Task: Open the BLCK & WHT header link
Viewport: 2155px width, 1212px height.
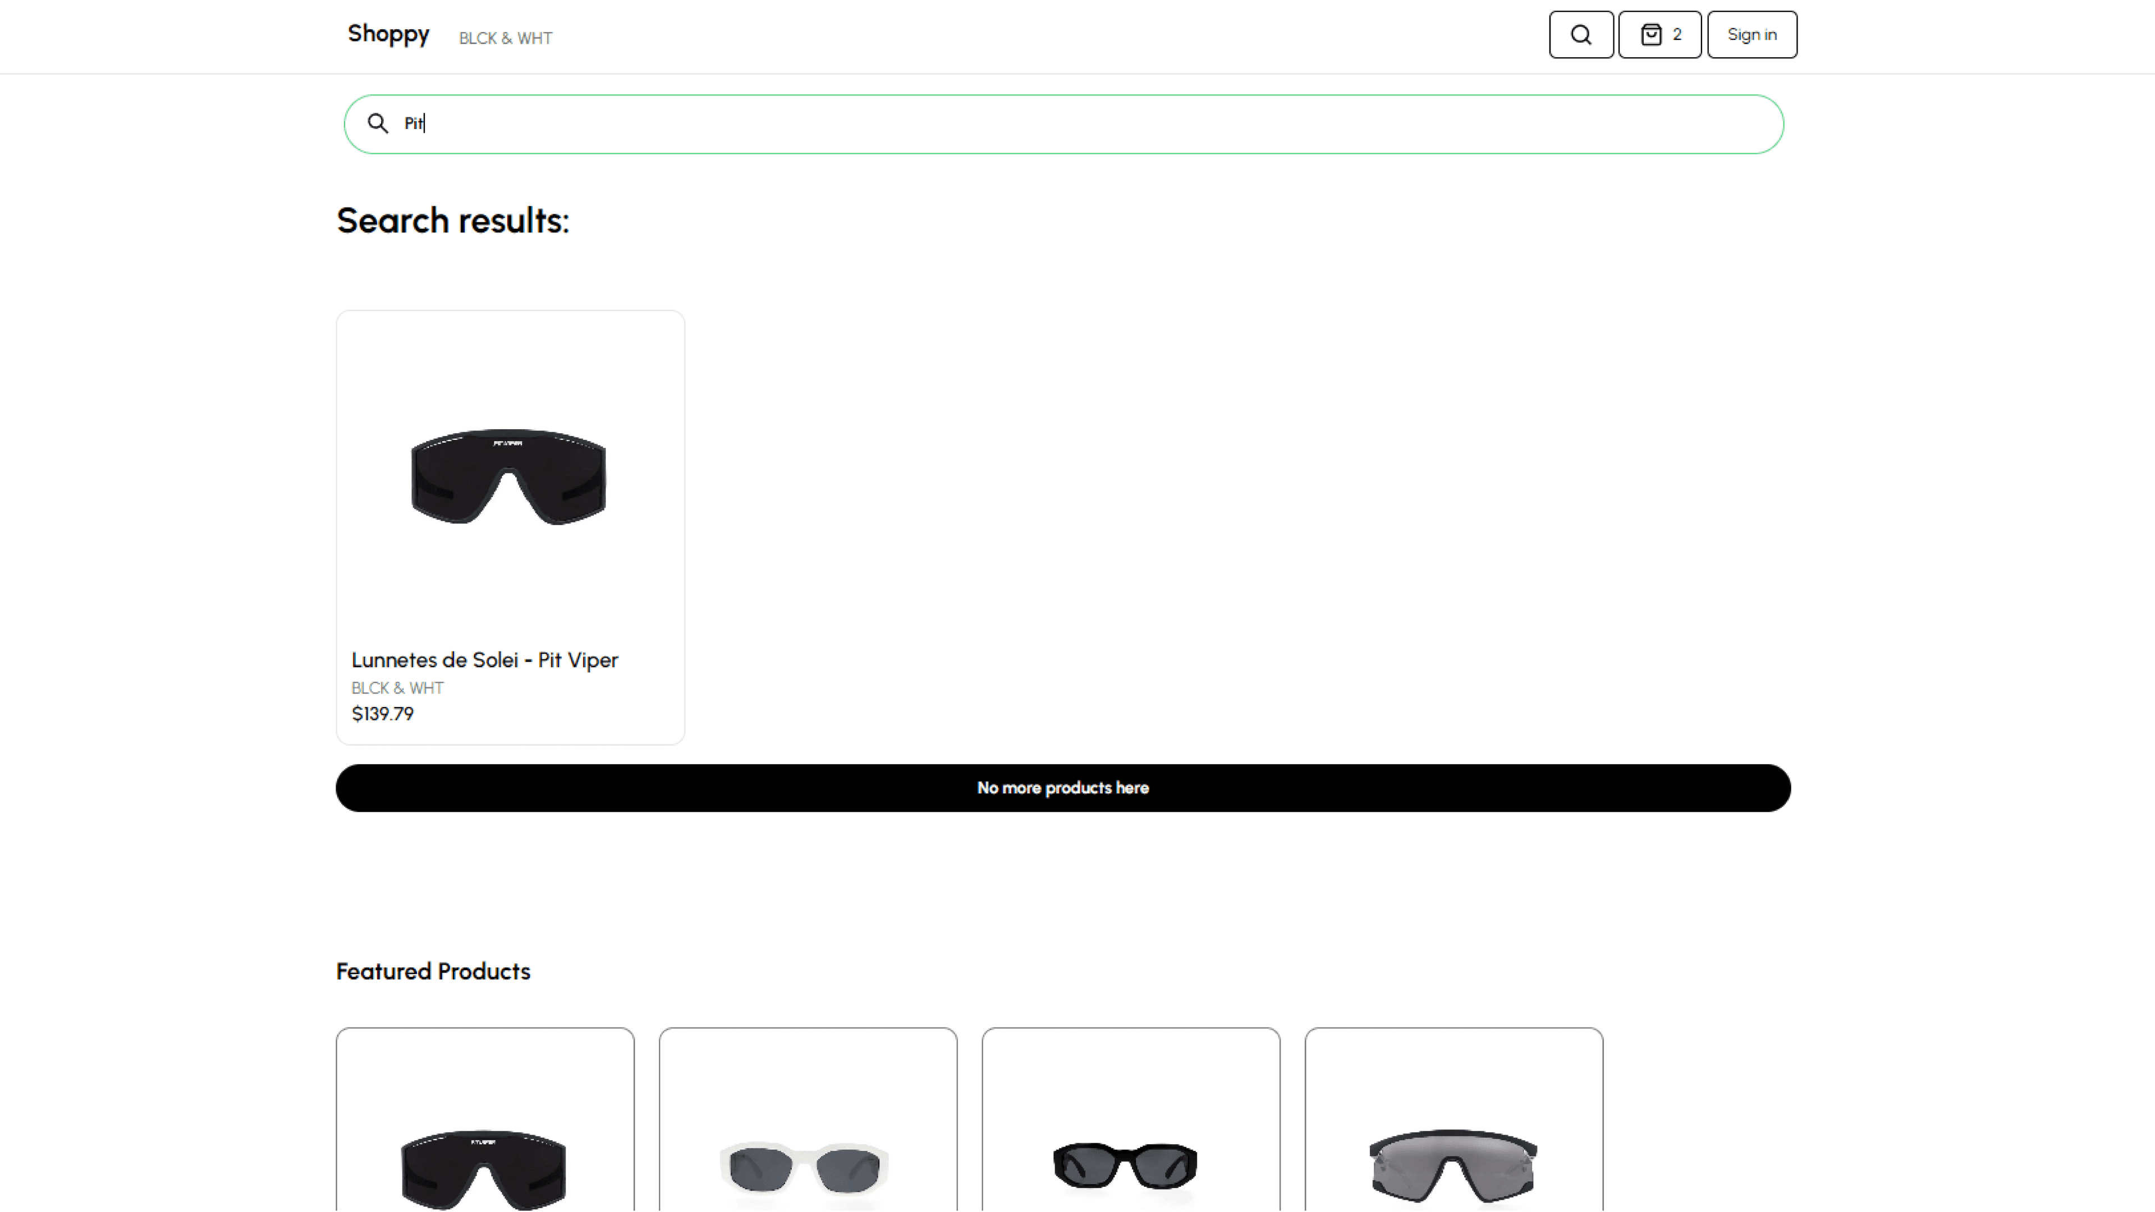Action: [x=505, y=39]
